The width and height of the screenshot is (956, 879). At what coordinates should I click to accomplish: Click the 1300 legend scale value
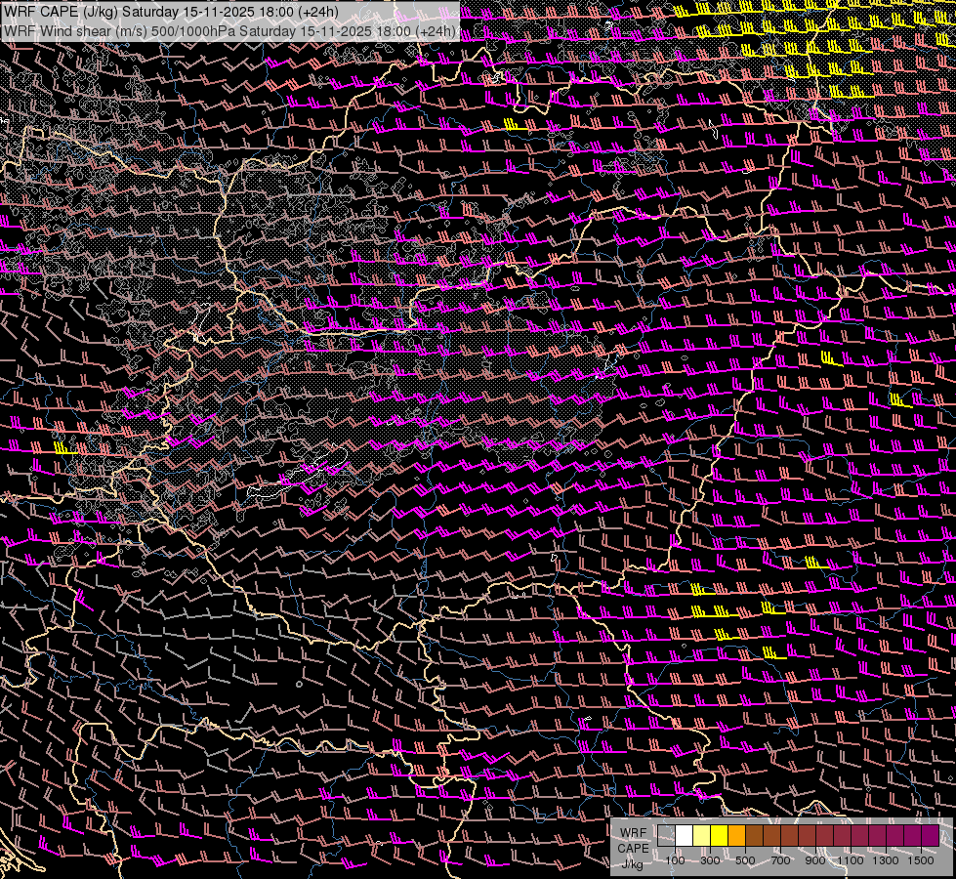(886, 860)
